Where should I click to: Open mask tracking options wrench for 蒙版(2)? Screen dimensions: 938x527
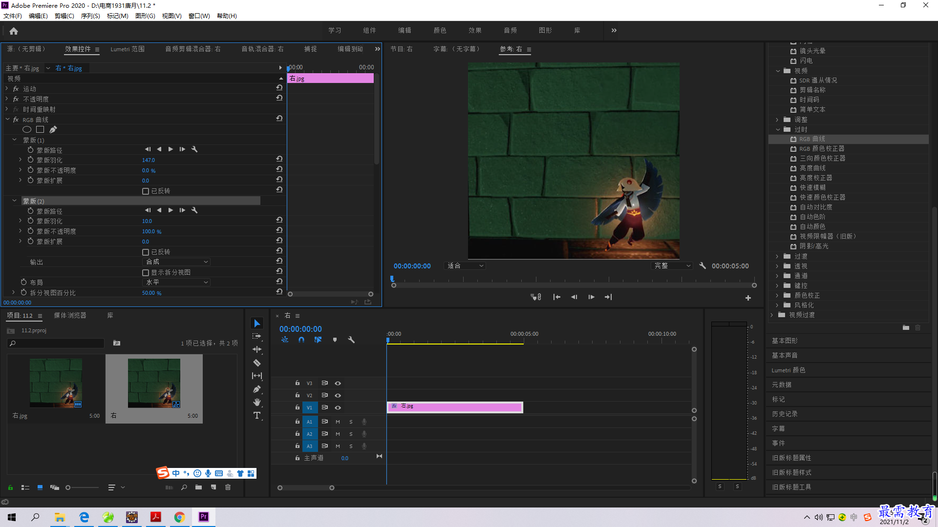(x=194, y=210)
